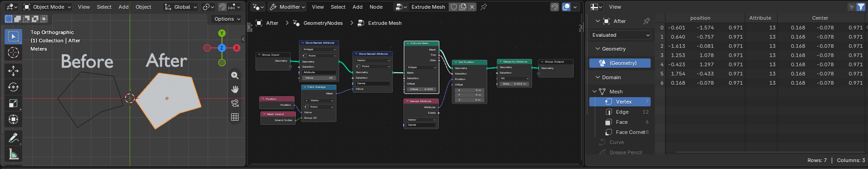Open Integer data type dropdown
This screenshot has height=169, width=868.
tap(319, 49)
